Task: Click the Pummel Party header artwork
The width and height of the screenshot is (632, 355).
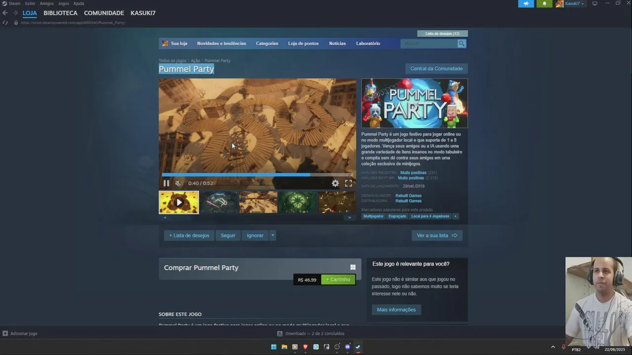Action: 414,103
